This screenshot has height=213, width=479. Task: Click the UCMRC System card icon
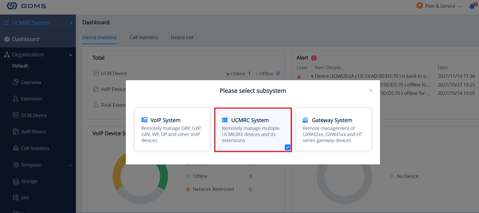(x=225, y=120)
